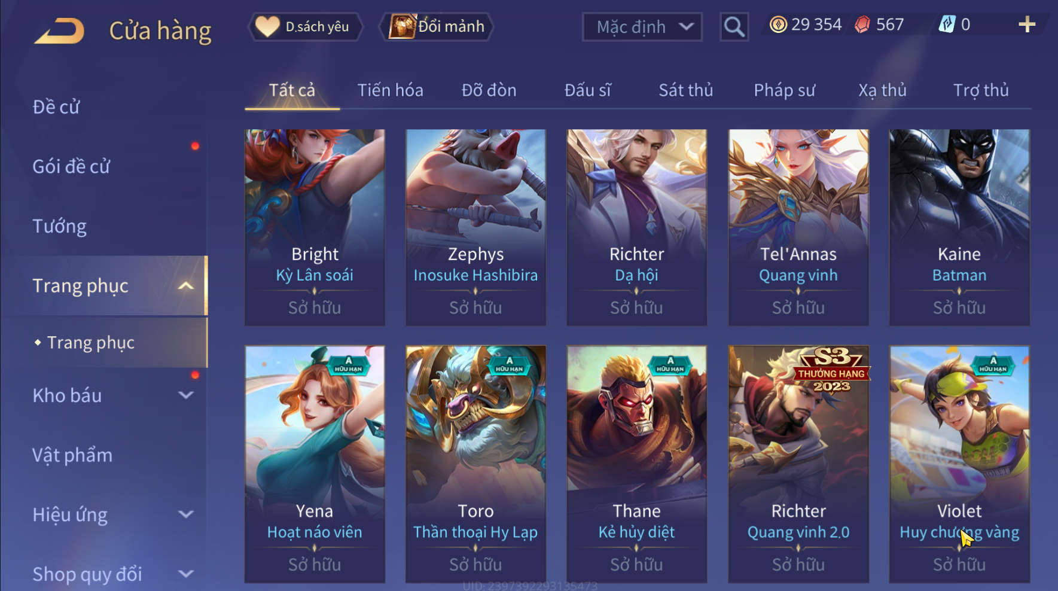Select the Pháp sư tab
Screen dimensions: 1058x591
784,90
